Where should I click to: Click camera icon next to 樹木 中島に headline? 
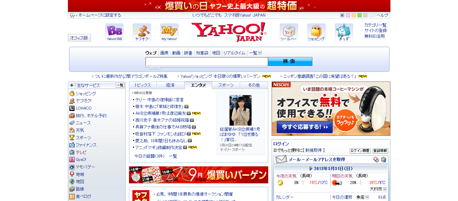click(186, 106)
